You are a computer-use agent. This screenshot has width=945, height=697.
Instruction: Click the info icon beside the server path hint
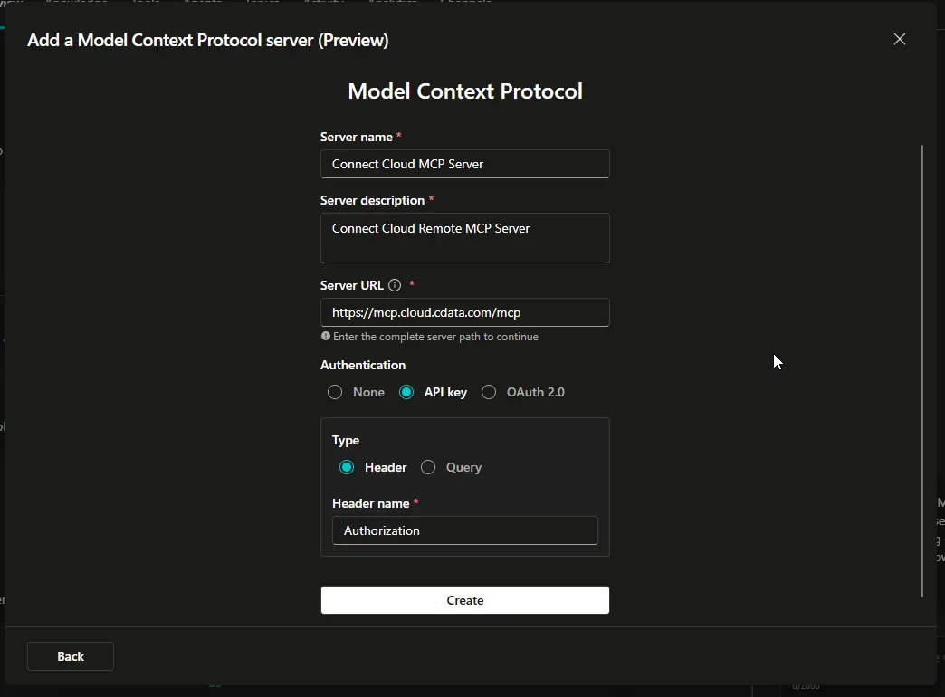325,336
